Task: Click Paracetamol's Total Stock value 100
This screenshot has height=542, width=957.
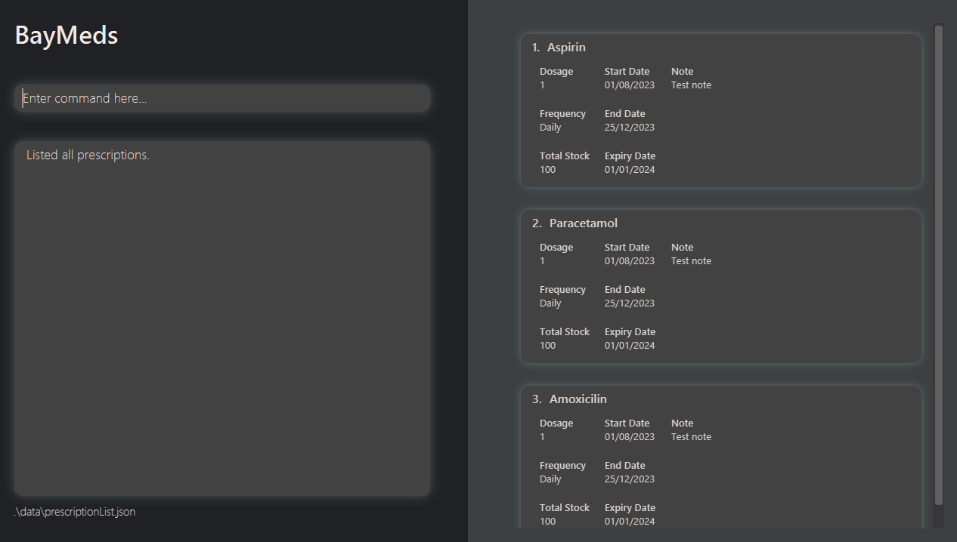Action: coord(548,346)
